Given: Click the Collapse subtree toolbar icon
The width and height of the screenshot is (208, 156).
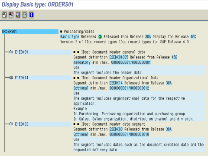Looking at the screenshot, I should (11, 15).
